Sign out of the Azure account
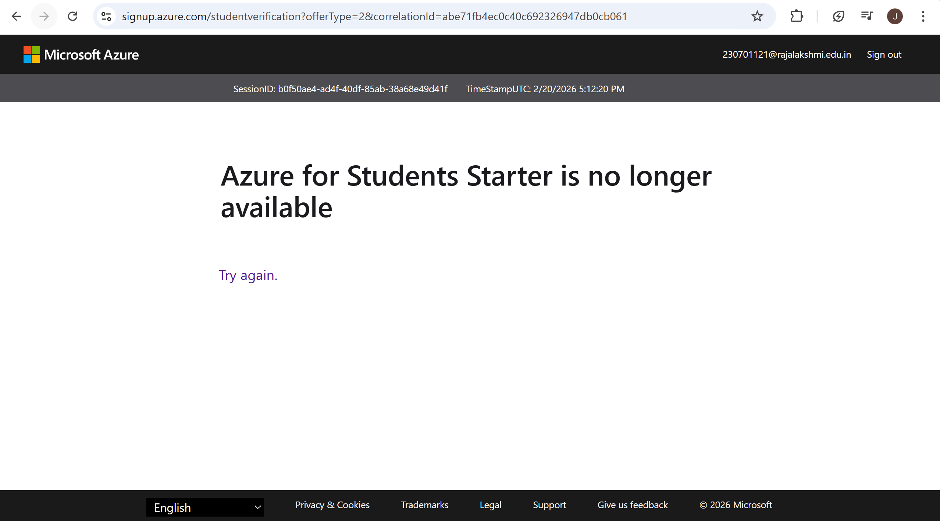This screenshot has height=521, width=940. coord(884,54)
